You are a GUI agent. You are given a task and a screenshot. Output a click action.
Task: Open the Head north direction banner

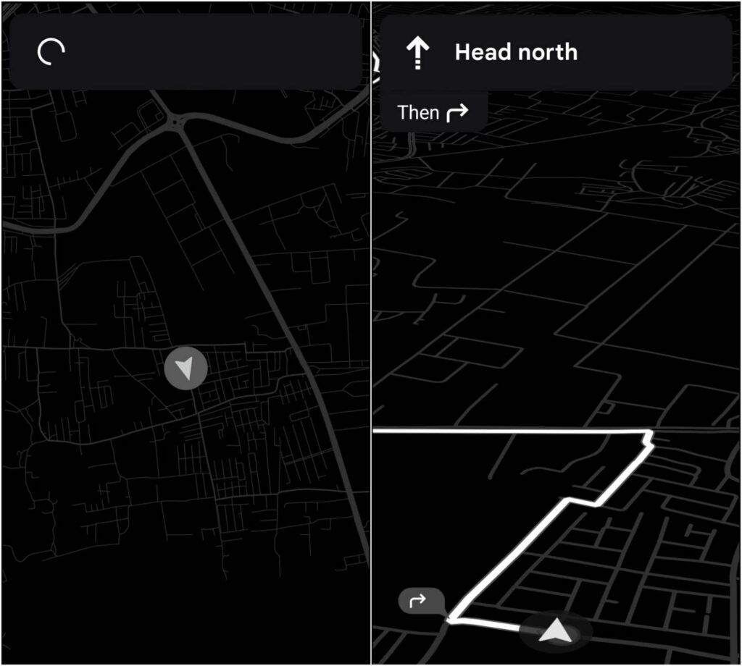coord(556,52)
